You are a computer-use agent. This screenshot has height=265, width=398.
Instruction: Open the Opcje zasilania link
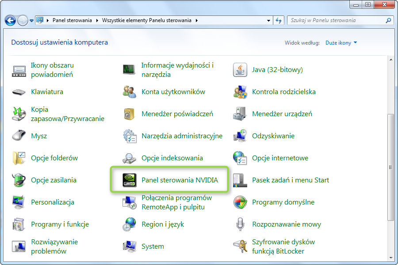tap(54, 180)
